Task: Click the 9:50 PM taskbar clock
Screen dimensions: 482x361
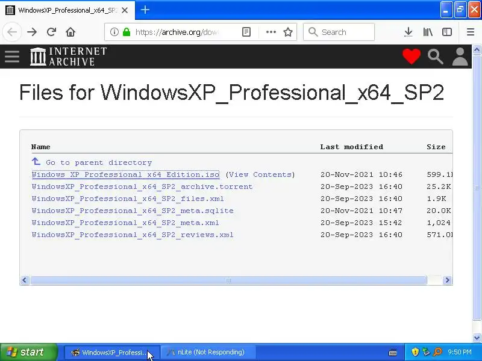Action: tap(460, 352)
